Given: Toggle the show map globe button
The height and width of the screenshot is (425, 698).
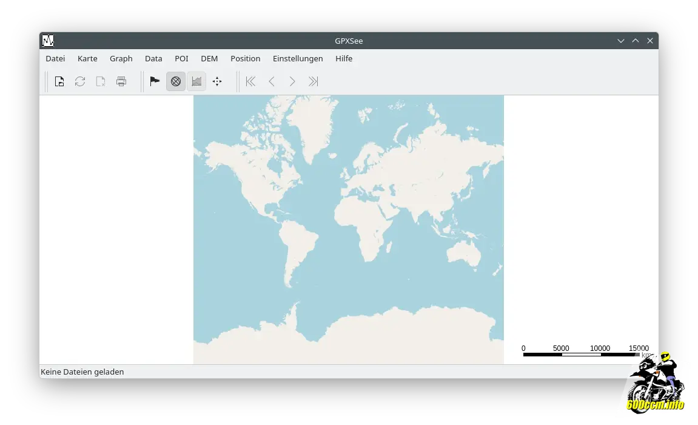Looking at the screenshot, I should pos(176,81).
